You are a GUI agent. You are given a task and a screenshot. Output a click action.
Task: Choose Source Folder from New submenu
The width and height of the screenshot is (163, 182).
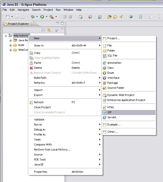[x=129, y=88]
